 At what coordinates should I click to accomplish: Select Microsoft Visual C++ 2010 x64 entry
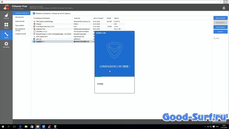[53, 34]
